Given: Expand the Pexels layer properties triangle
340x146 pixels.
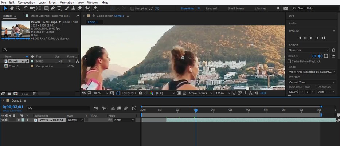Looking at the screenshot, I should click(x=19, y=120).
